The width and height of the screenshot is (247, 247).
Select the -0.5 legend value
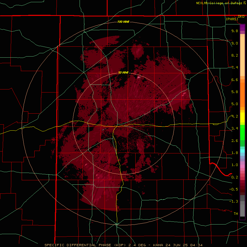[234, 189]
